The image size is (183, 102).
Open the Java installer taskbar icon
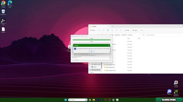click(x=117, y=100)
